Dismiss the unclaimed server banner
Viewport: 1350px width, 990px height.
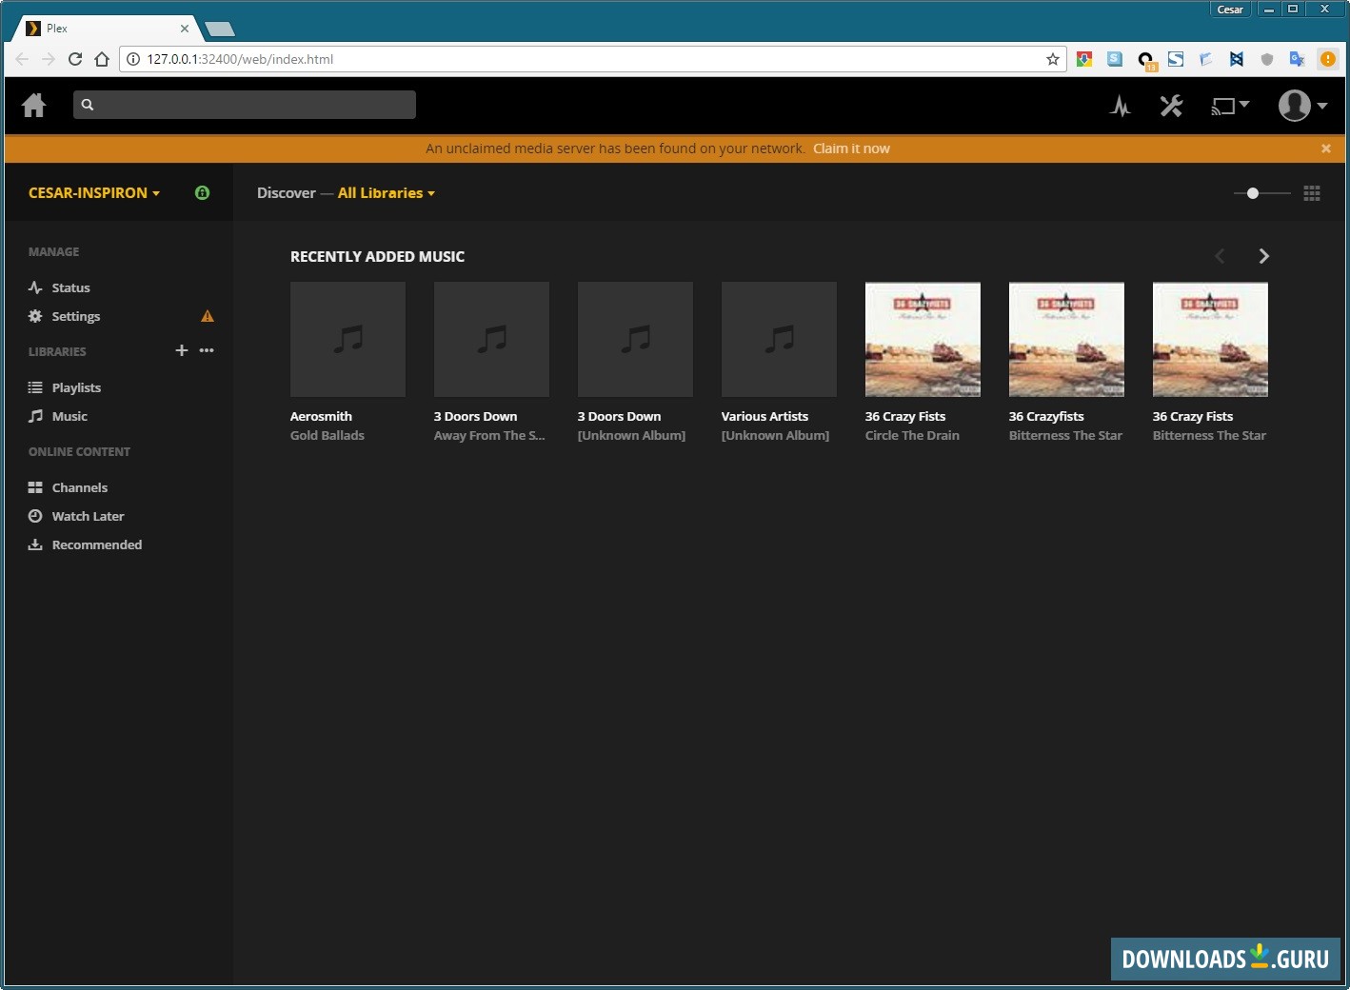click(1325, 148)
